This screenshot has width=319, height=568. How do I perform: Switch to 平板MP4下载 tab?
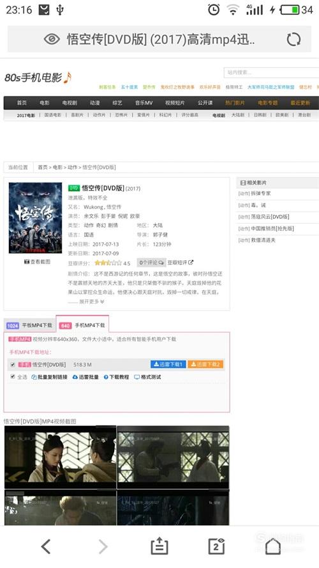coord(29,326)
